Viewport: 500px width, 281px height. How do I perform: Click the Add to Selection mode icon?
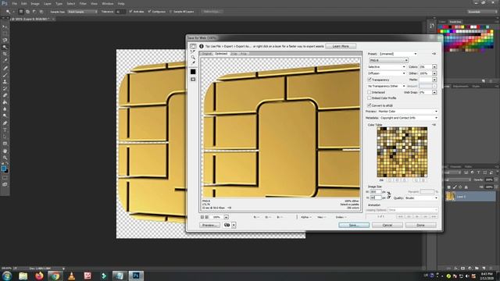pos(28,12)
